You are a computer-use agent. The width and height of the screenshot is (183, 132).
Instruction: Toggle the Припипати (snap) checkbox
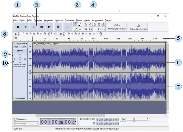16,119
